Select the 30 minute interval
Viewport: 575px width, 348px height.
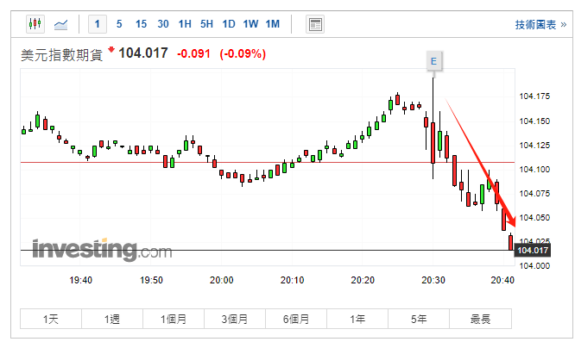[x=163, y=24]
